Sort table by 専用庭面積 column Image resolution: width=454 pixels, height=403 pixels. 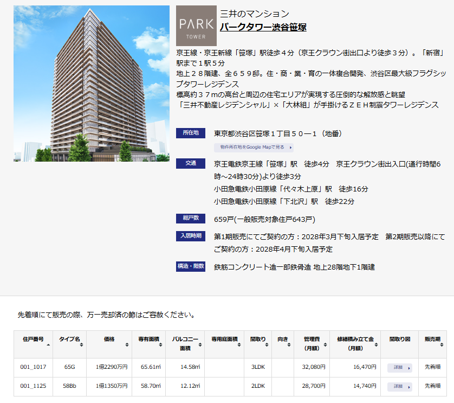pos(224,344)
